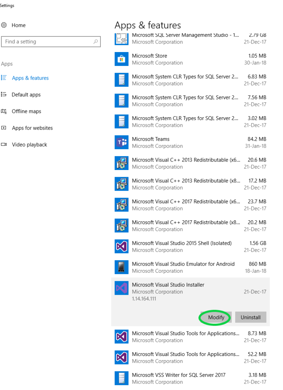Click Tools for Applications 52.2 MB icon
The width and height of the screenshot is (283, 390).
point(121,357)
